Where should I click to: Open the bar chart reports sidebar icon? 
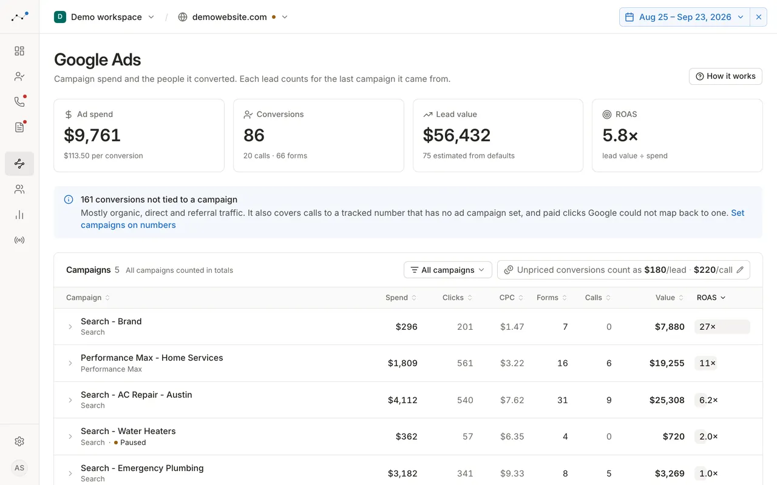pyautogui.click(x=19, y=215)
